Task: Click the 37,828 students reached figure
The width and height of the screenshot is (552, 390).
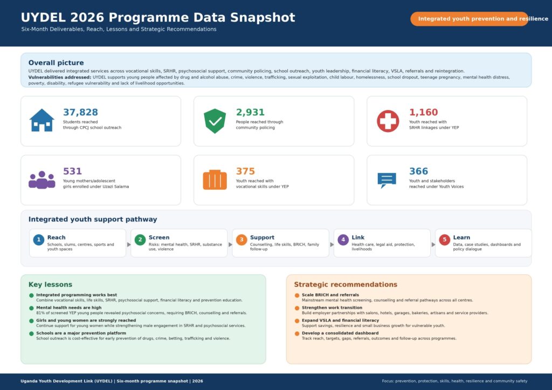Action: coord(81,112)
